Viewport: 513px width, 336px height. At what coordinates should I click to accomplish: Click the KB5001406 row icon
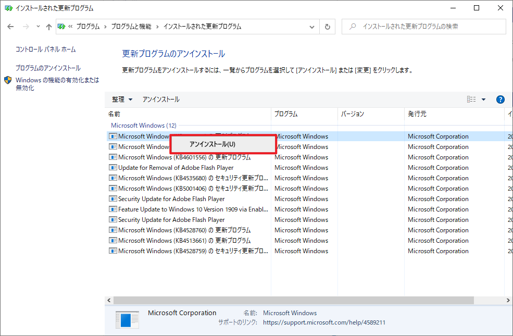pos(113,189)
